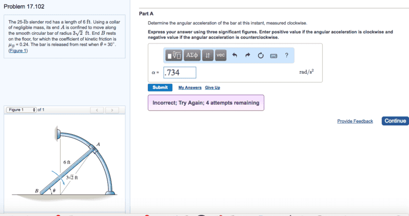Image resolution: width=409 pixels, height=216 pixels.
Task: Go to next figure arrow
Action: pos(112,110)
